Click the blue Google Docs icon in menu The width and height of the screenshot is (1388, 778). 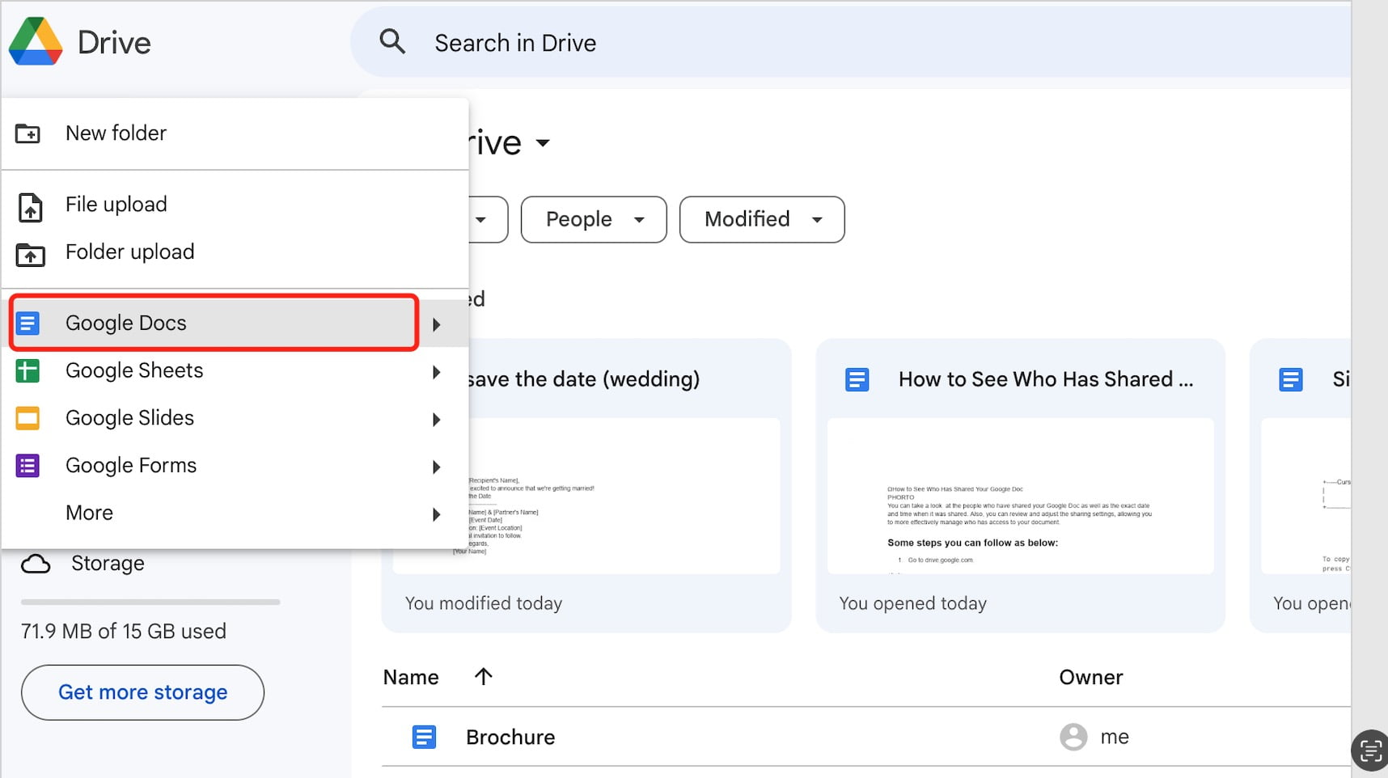tap(28, 323)
